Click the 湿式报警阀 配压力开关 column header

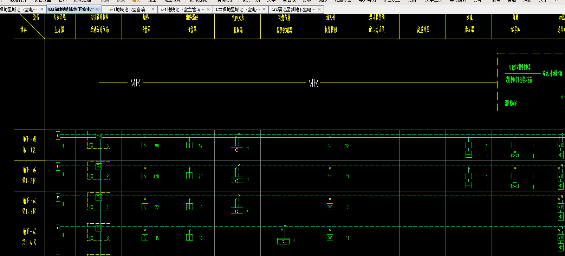click(x=377, y=24)
